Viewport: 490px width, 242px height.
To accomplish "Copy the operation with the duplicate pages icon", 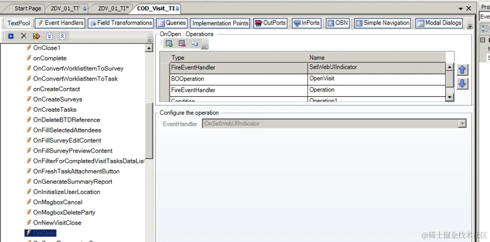I will [195, 44].
